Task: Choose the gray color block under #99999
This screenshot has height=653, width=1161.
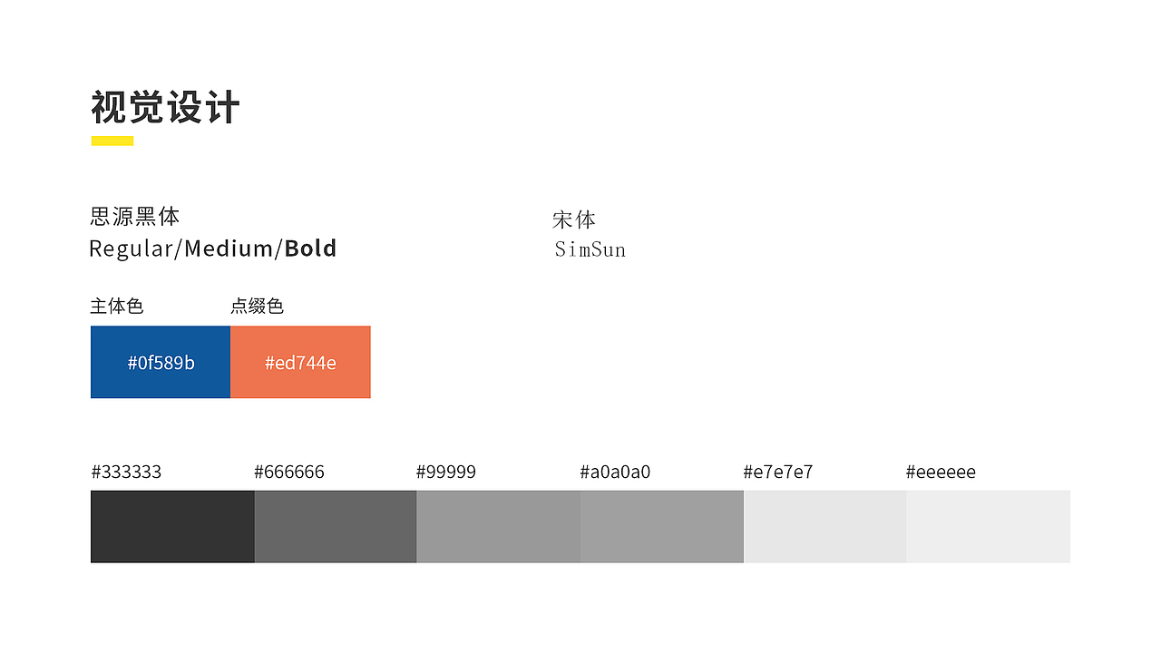Action: 498,526
